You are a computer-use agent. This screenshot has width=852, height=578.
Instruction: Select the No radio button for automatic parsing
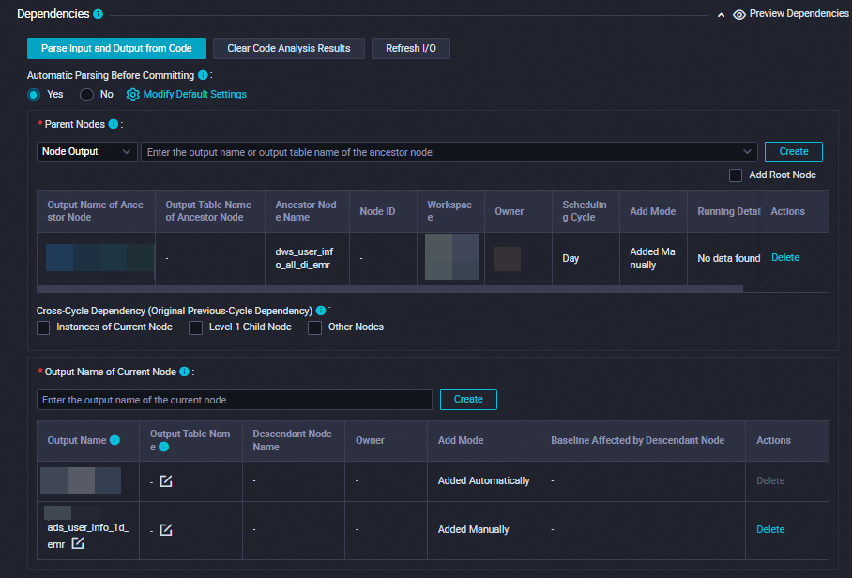coord(87,95)
